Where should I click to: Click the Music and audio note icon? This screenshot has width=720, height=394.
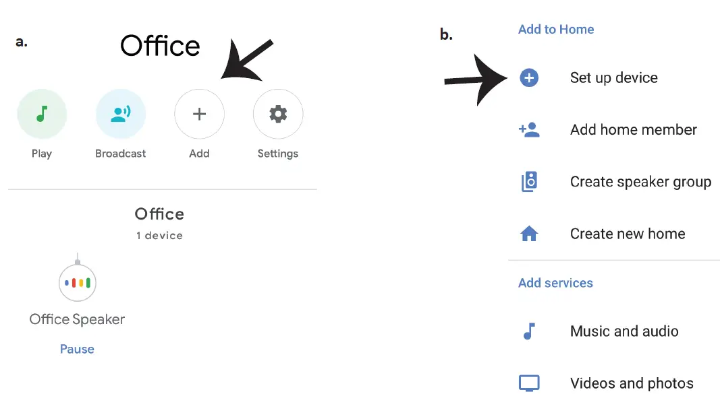529,331
